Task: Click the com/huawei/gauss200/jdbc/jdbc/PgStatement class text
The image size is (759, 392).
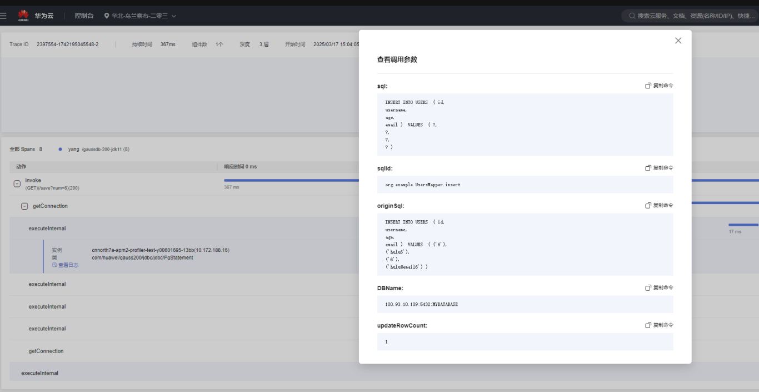Action: point(143,258)
